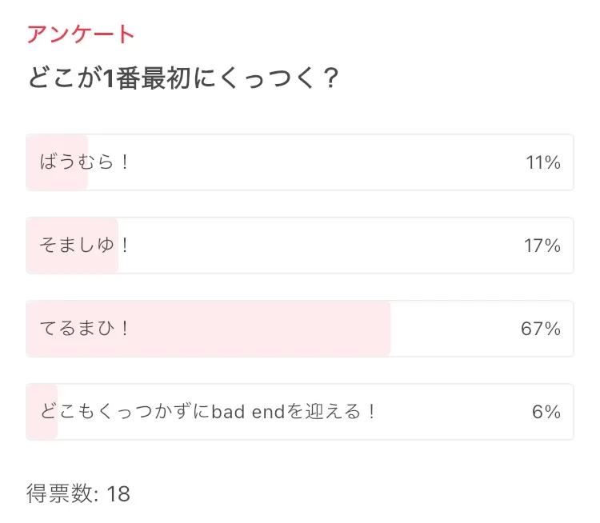
Task: Click the poll question "どこが1番最初にくっつく？"
Action: click(183, 79)
